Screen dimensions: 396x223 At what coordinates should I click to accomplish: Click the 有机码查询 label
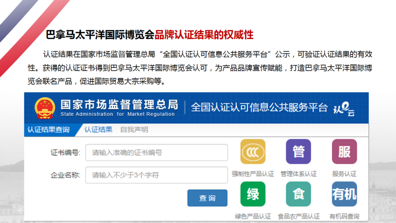[x=344, y=217]
